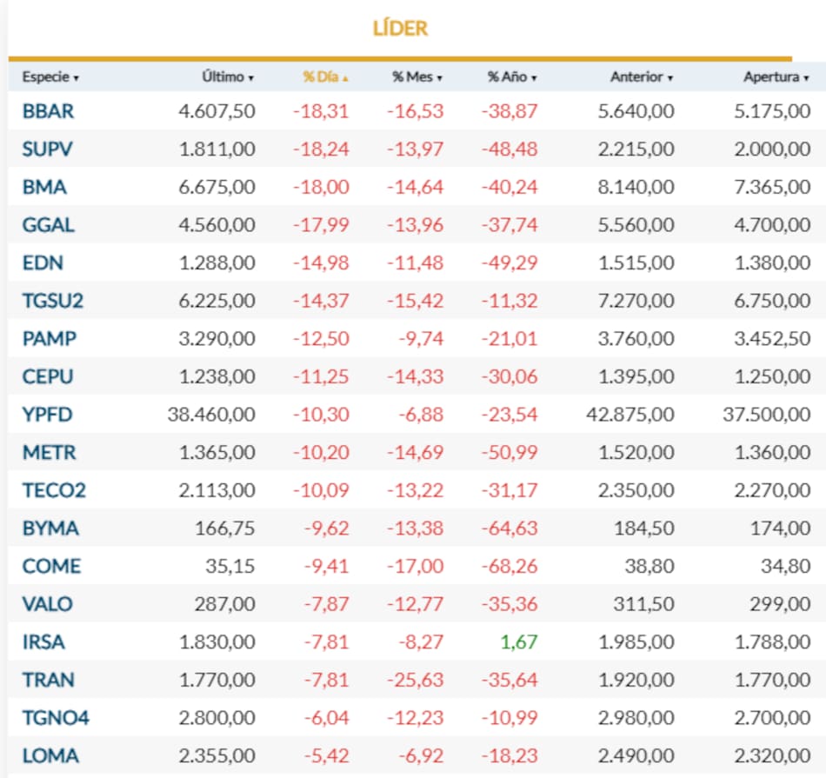
Task: Sort by Último column header
Action: point(227,76)
